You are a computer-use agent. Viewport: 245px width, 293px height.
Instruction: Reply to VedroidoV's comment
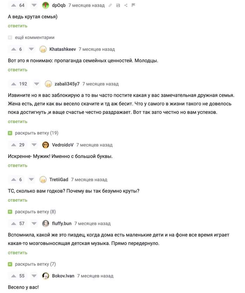17,165
